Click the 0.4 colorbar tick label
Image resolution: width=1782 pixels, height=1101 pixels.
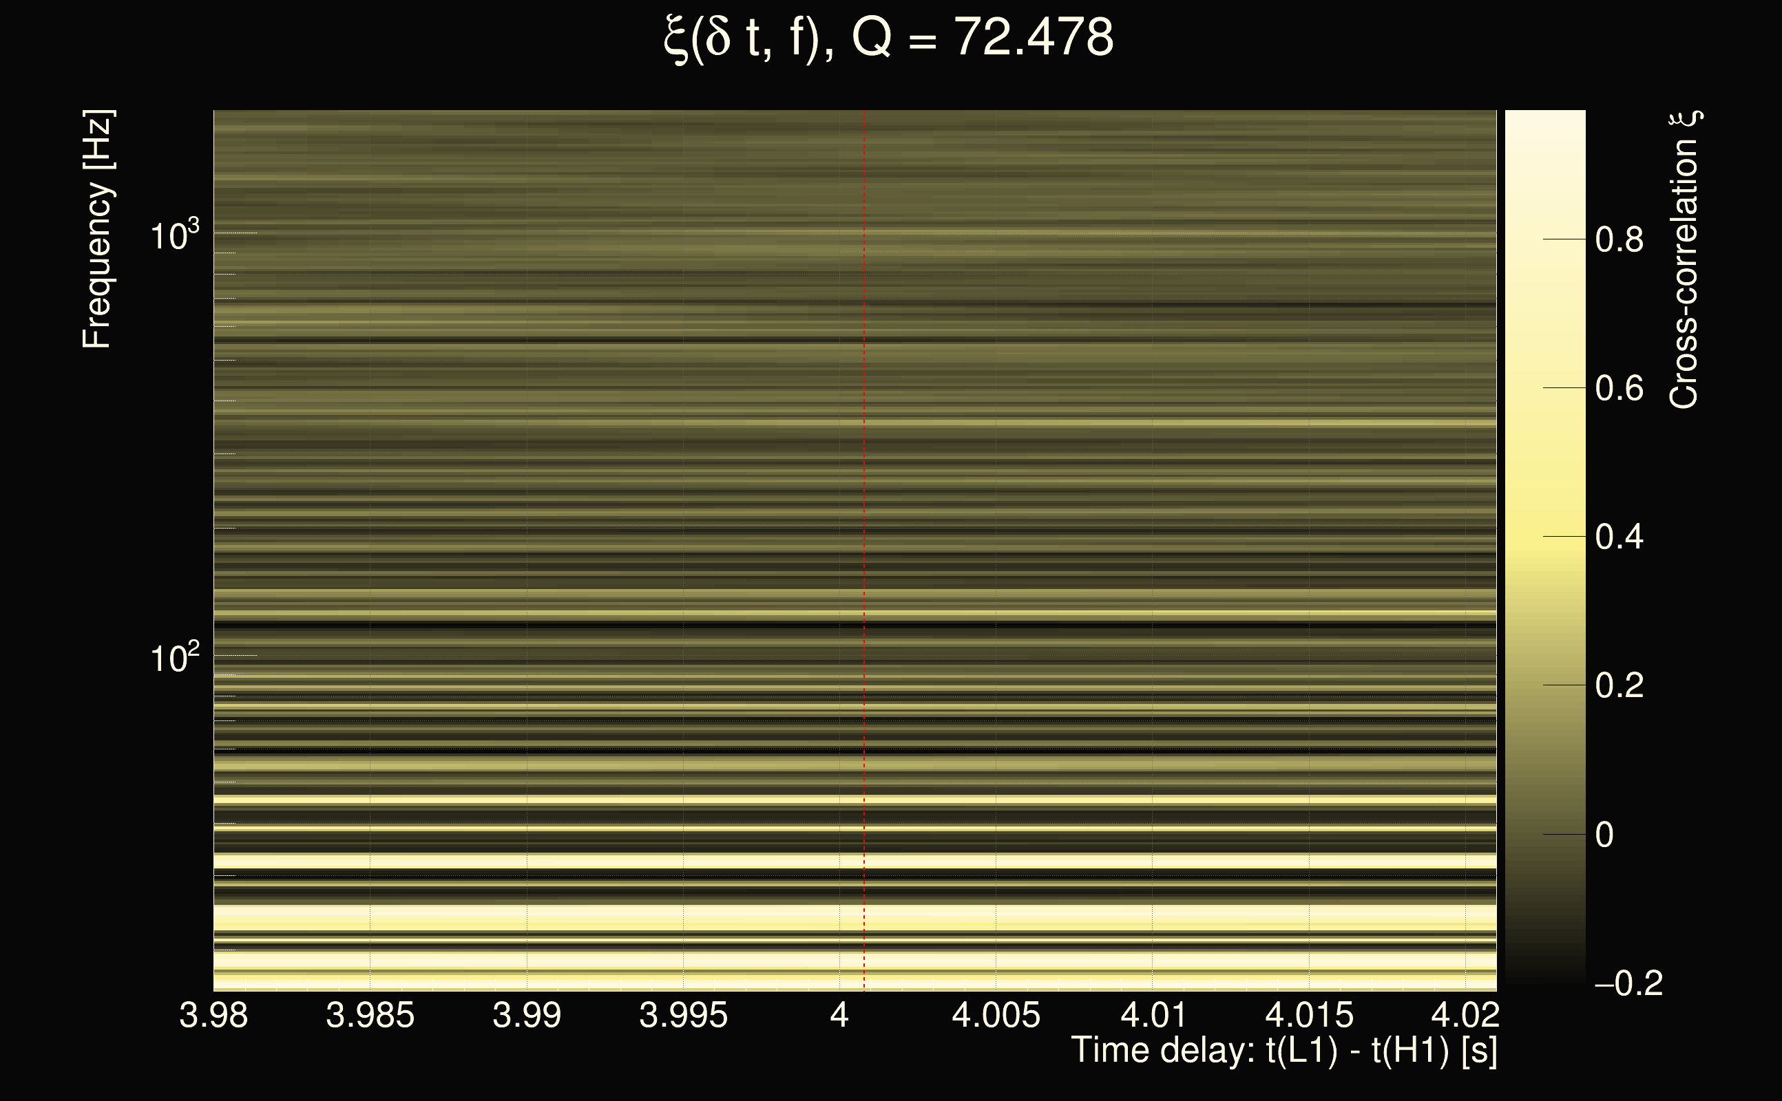1619,537
